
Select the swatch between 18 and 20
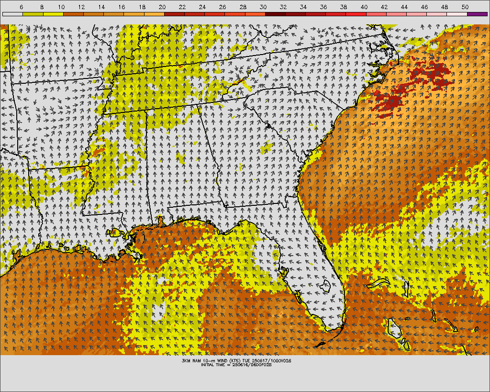coord(154,14)
